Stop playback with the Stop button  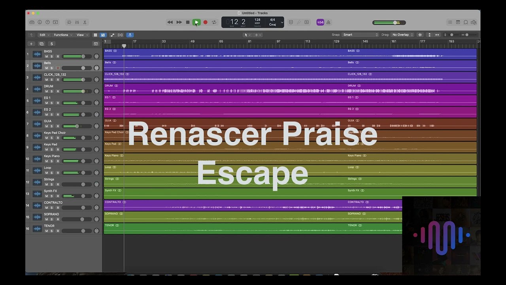[188, 22]
